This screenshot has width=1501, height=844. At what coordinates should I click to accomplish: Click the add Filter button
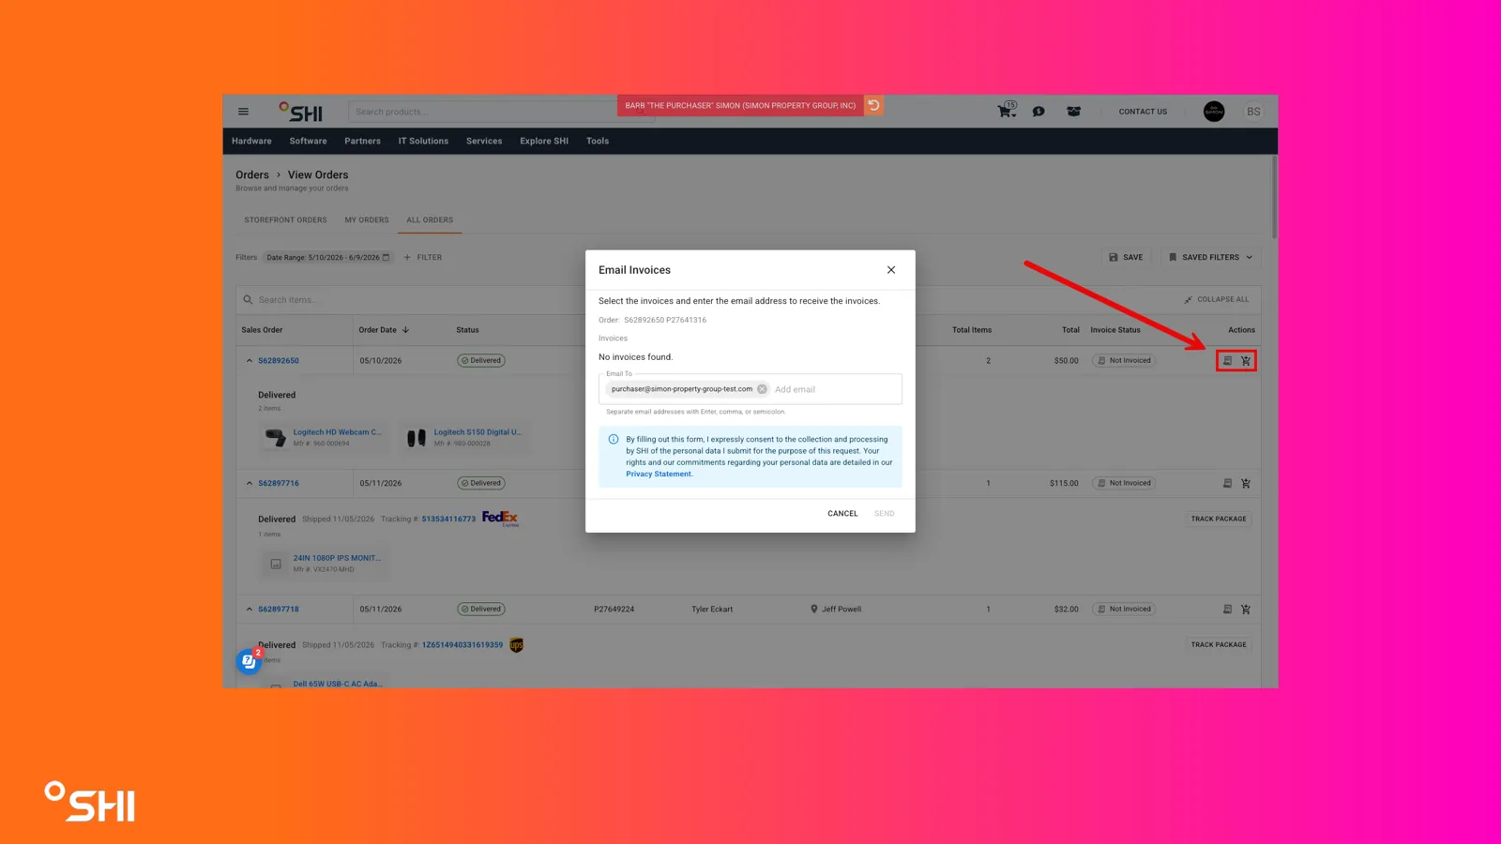coord(423,257)
